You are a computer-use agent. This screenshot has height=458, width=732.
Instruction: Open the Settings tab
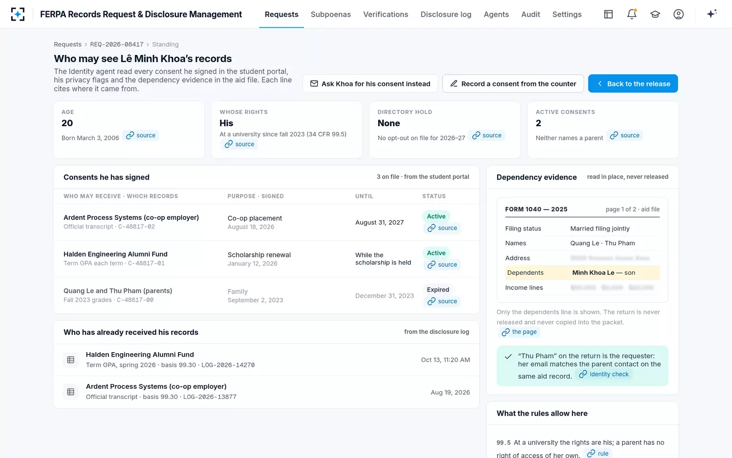point(567,14)
